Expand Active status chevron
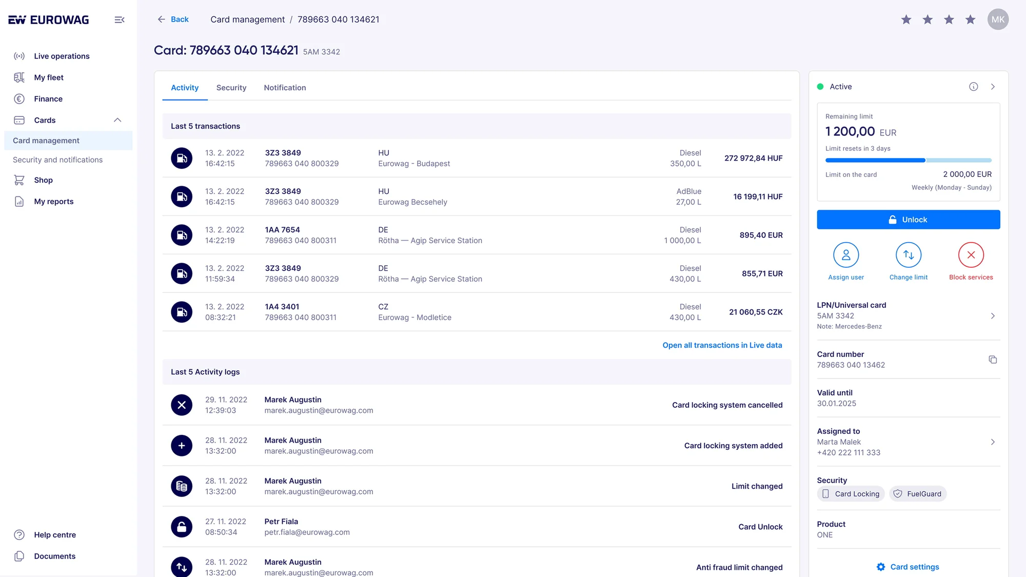Screen dimensions: 1026x577 click(993, 87)
